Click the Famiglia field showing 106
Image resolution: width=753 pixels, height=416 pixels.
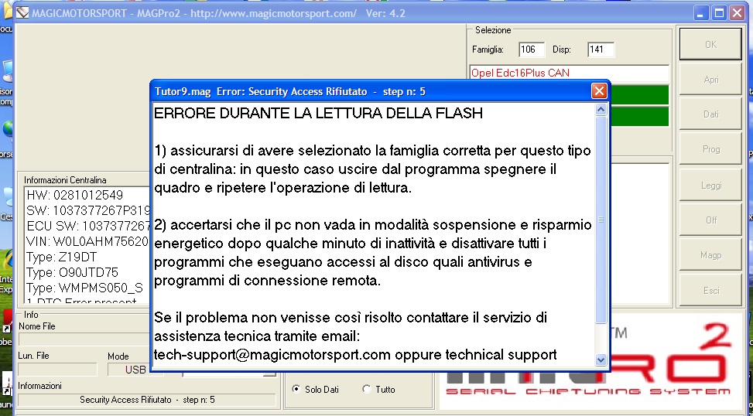point(531,49)
